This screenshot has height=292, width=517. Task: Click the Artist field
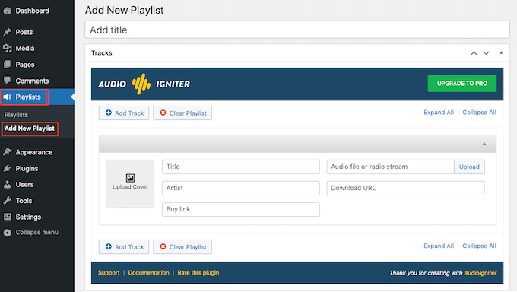pos(241,188)
